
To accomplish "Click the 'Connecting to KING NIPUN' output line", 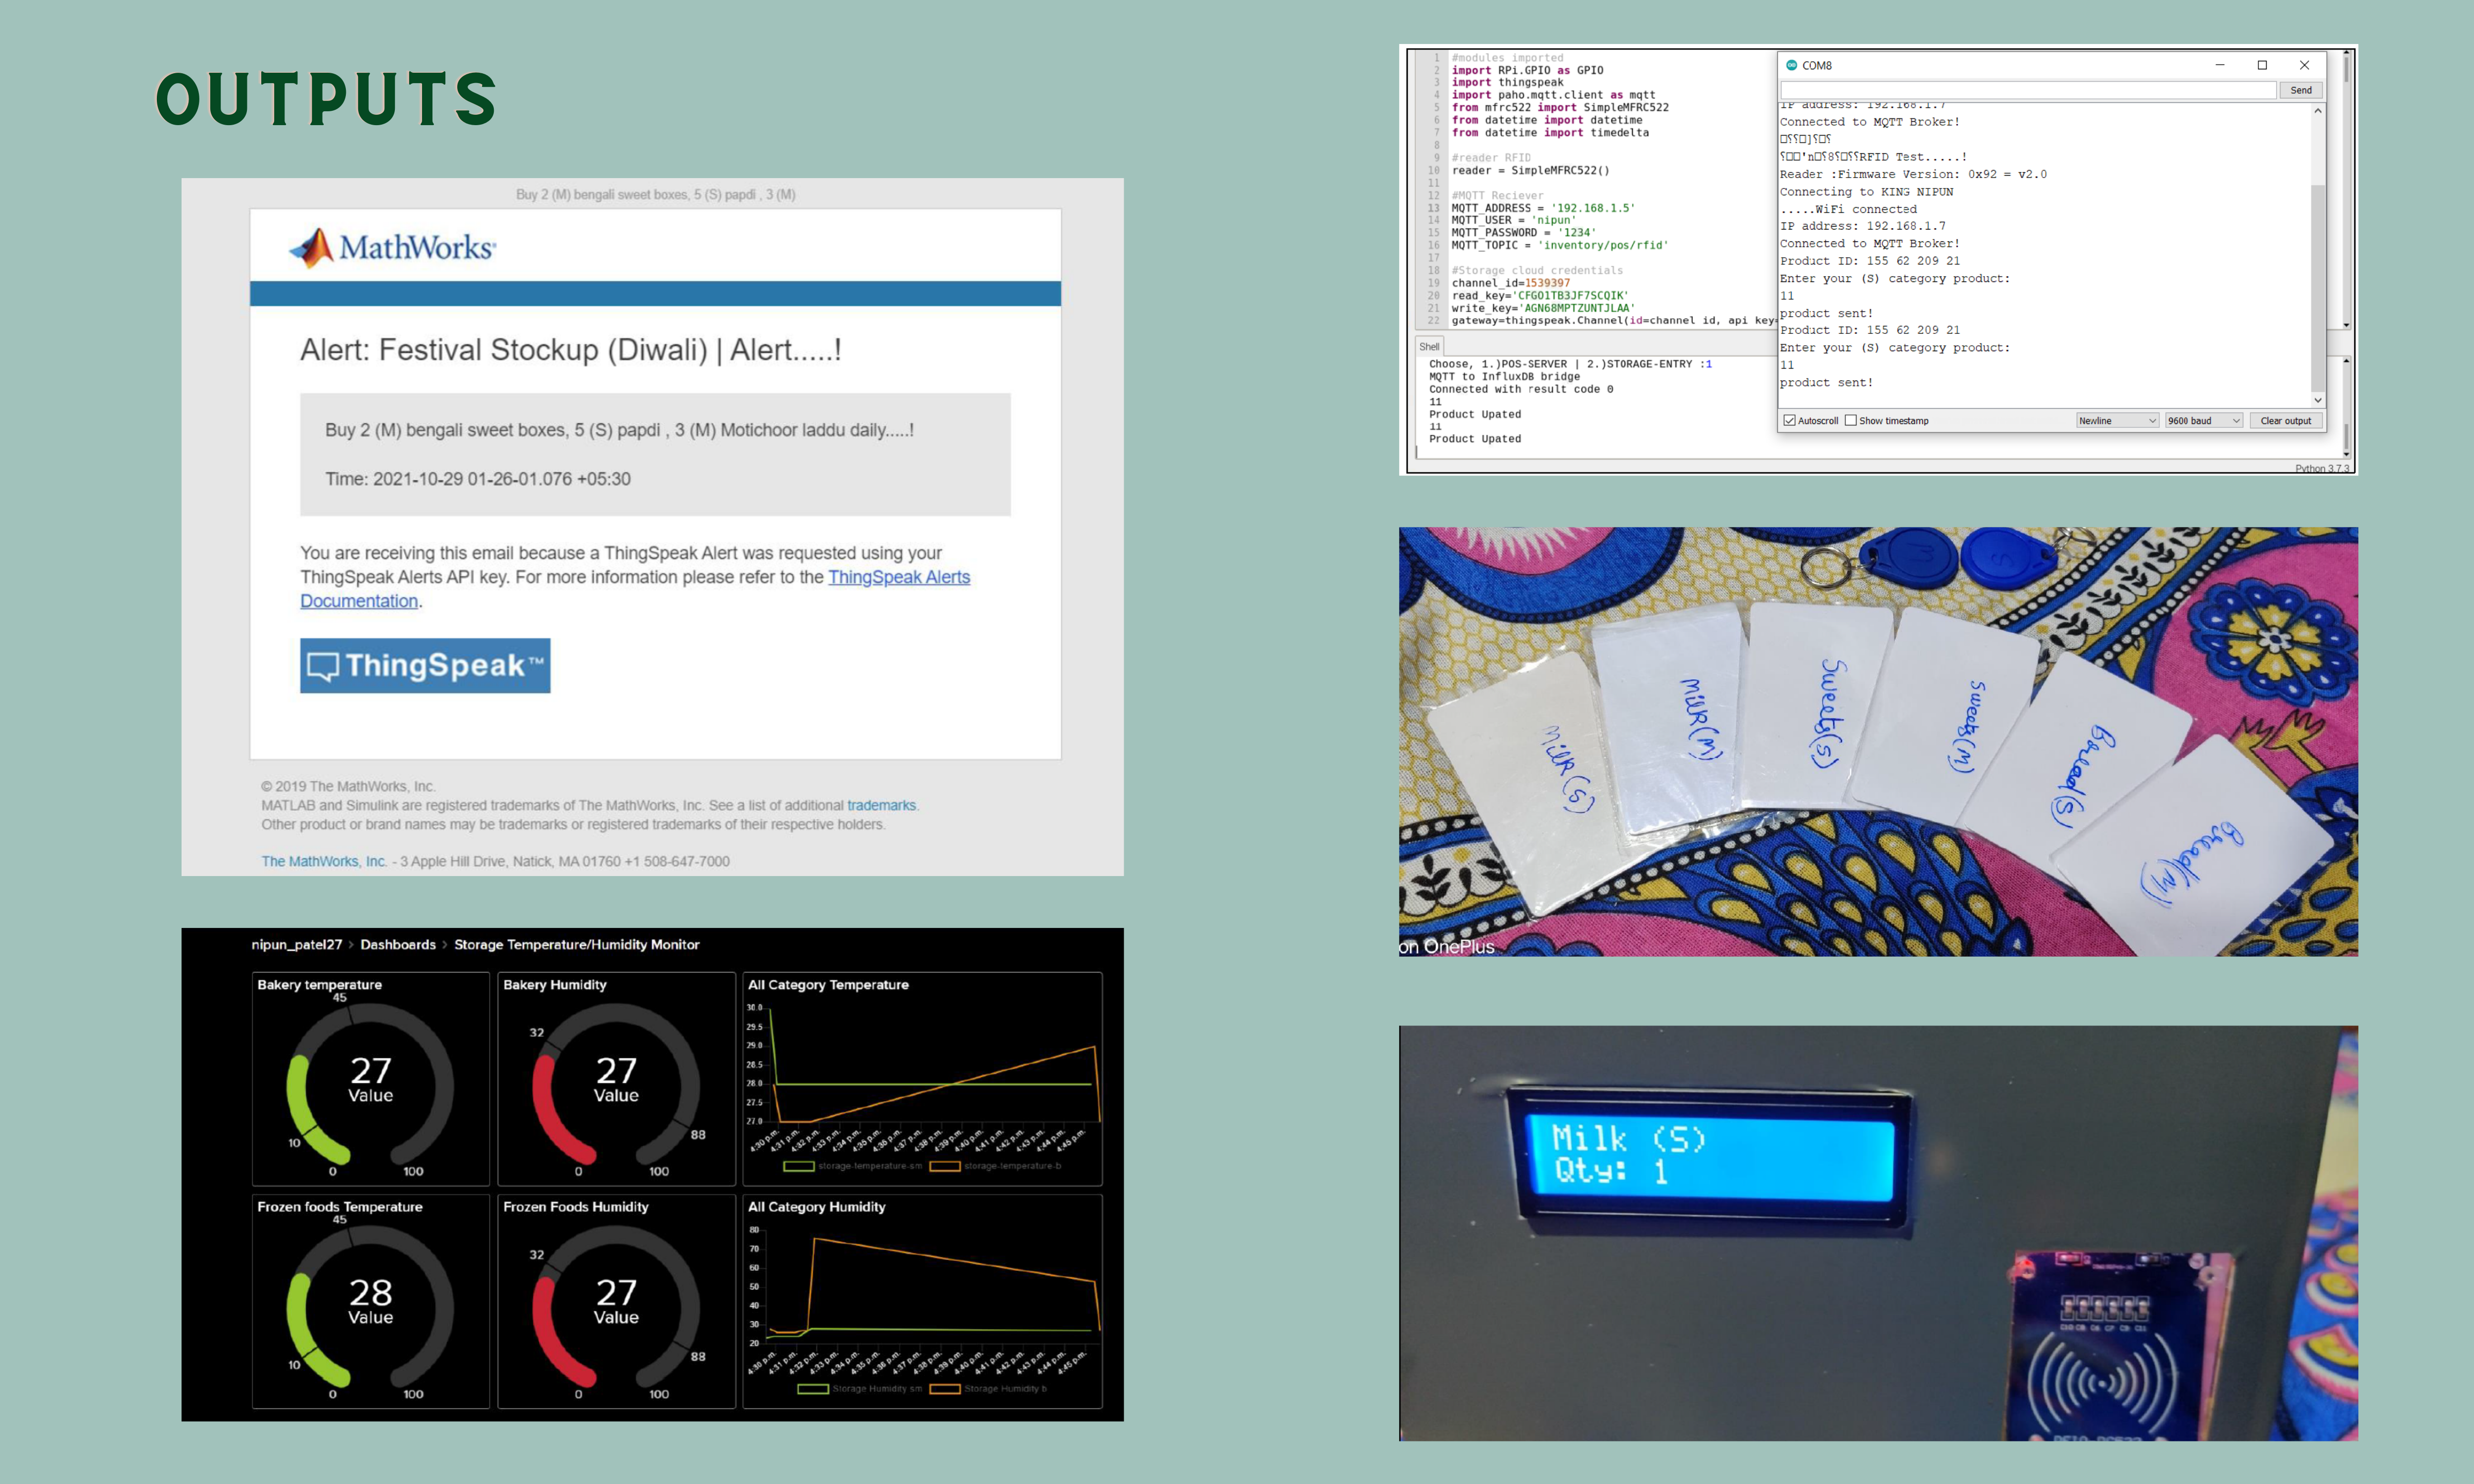I will [1866, 192].
